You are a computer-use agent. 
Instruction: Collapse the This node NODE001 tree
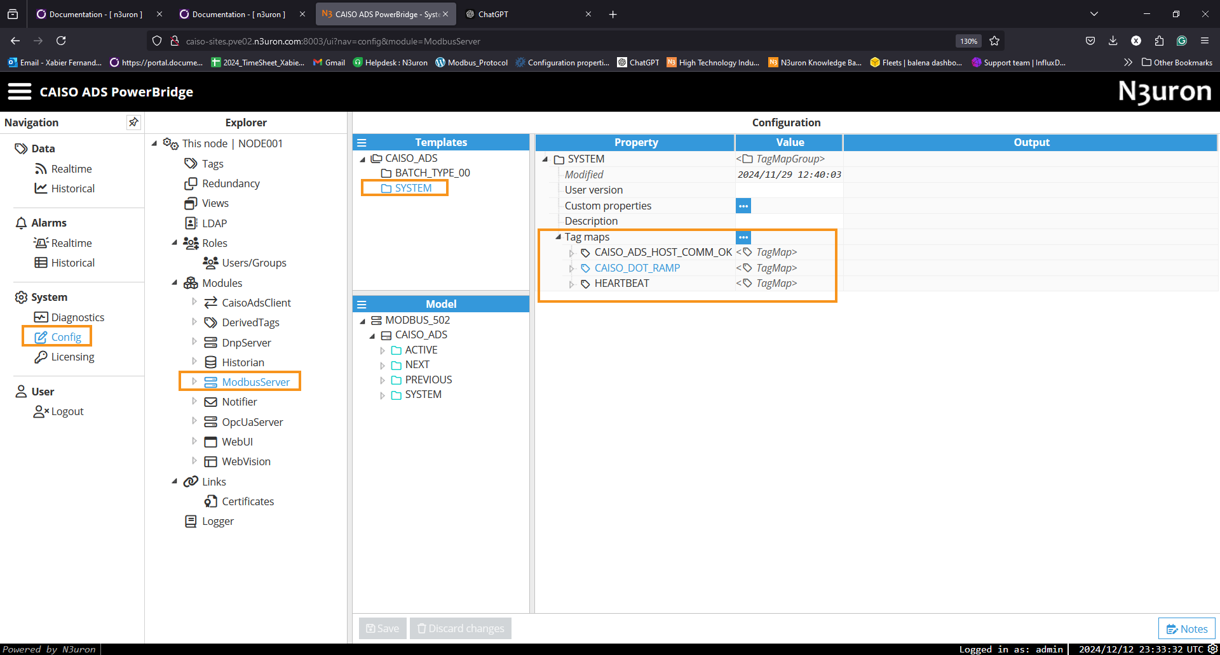coord(154,143)
